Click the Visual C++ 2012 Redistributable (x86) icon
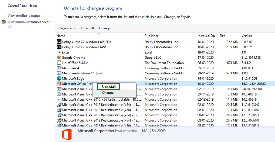The height and width of the screenshot is (142, 275). point(59,110)
